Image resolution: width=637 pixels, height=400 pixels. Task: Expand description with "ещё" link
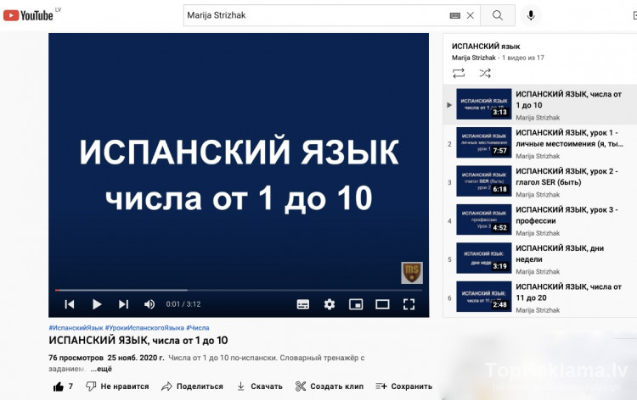101,369
